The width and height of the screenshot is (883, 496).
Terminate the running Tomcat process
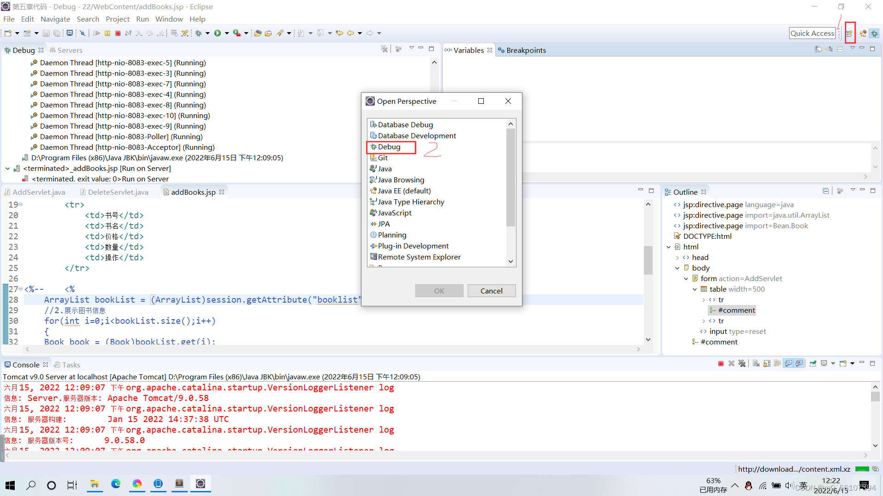(721, 363)
